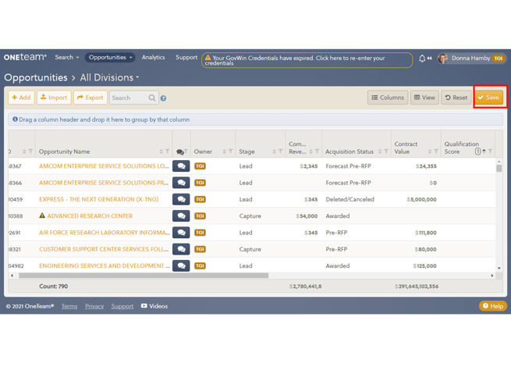Viewport: 511px width, 374px height.
Task: Open comments for Express - The Next Generation row
Action: [x=181, y=199]
